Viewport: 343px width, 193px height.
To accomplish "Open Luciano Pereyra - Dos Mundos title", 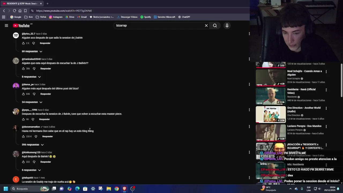I will point(304,126).
